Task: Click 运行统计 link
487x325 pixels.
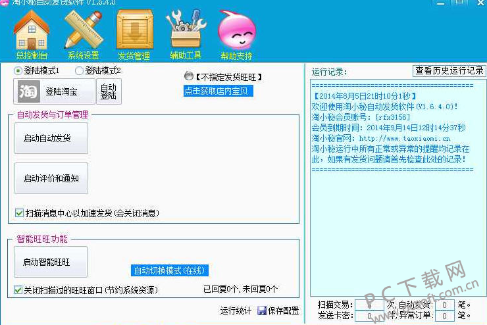Action: (236, 311)
